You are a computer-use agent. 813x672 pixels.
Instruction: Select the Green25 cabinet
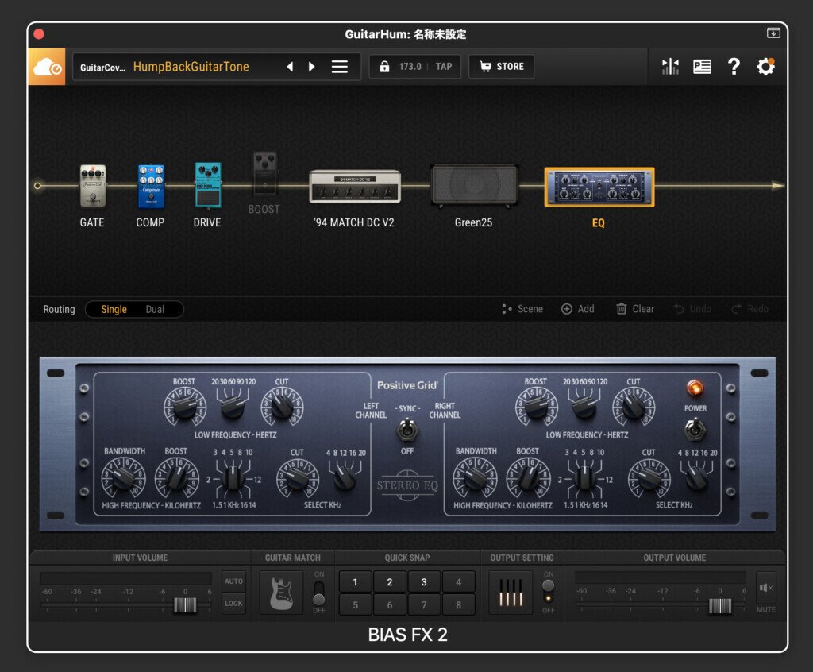[475, 186]
